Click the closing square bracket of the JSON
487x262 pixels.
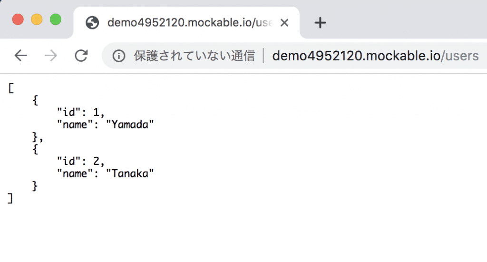[x=10, y=198]
